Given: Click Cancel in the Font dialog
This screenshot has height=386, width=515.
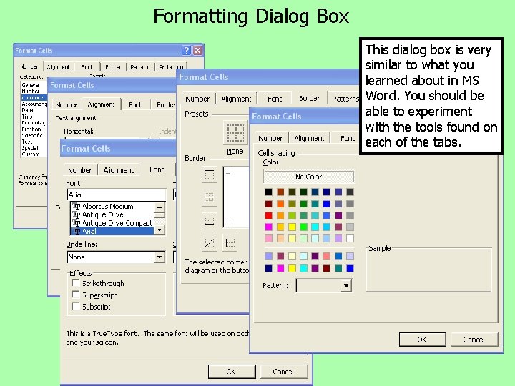Looking at the screenshot, I should (x=284, y=372).
